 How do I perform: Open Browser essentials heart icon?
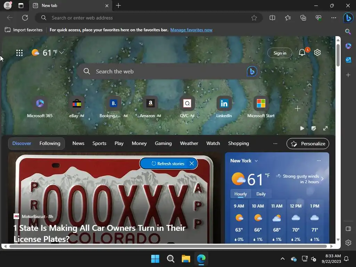tap(318, 18)
